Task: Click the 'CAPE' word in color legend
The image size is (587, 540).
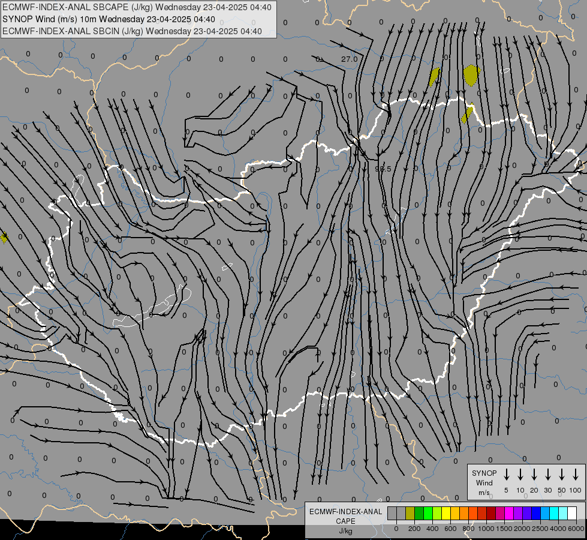Action: (345, 521)
